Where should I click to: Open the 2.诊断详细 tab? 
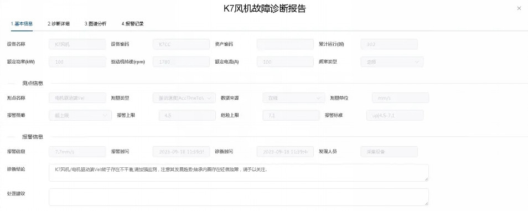point(59,24)
